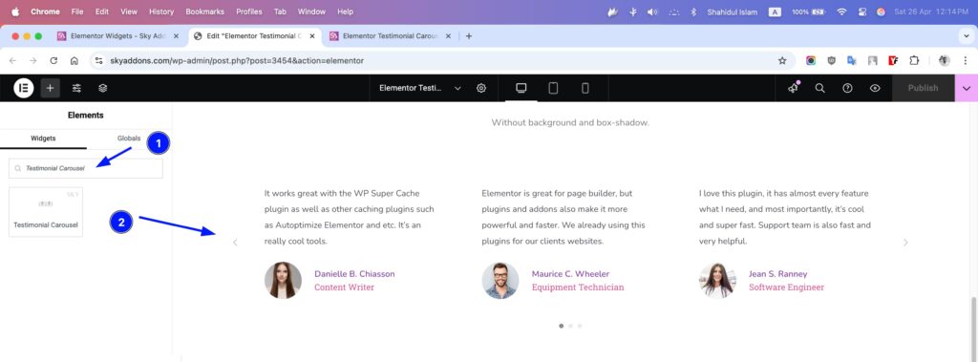Click the Elements panel heading
This screenshot has height=362, width=978.
tap(85, 115)
